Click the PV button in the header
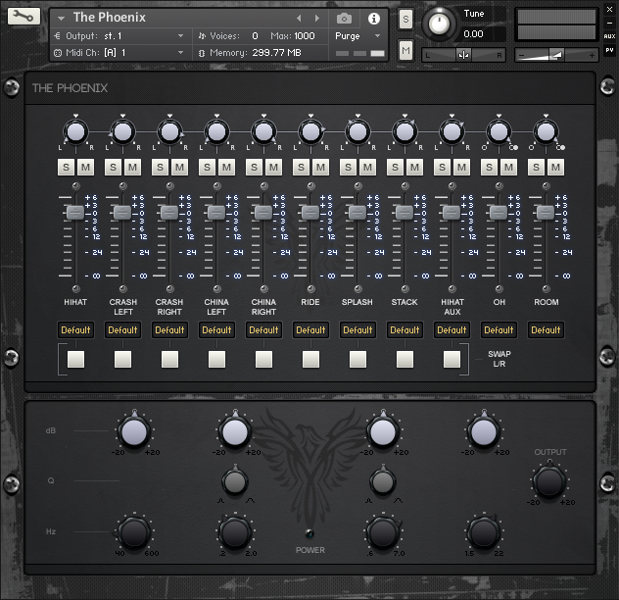This screenshot has width=619, height=600. (x=609, y=50)
